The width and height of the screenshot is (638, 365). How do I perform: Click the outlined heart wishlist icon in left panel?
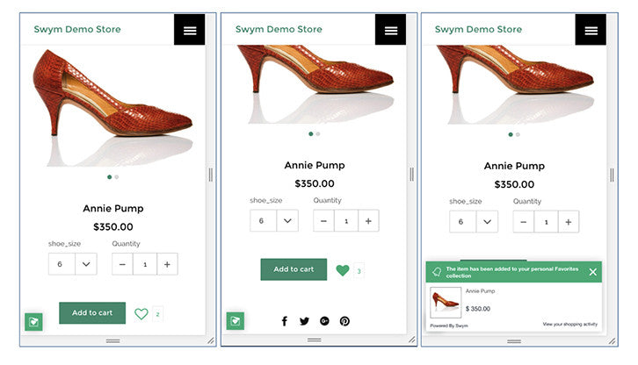pos(141,313)
